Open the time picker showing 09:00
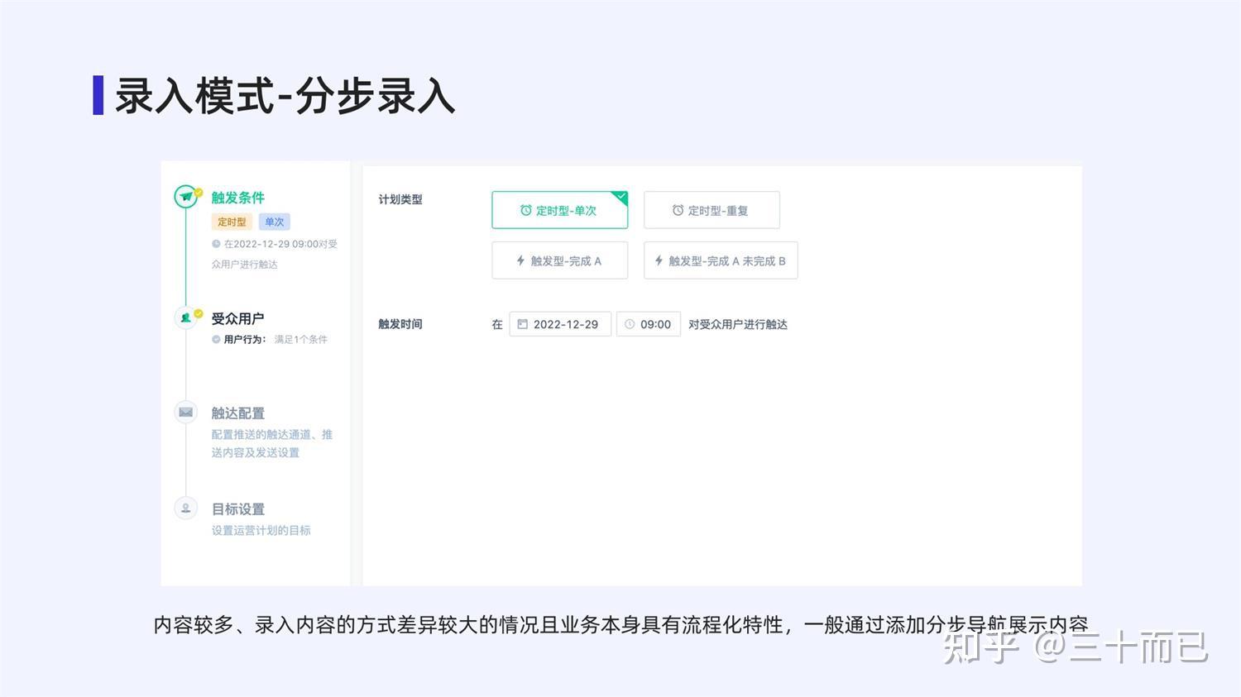This screenshot has width=1241, height=697. coord(649,324)
